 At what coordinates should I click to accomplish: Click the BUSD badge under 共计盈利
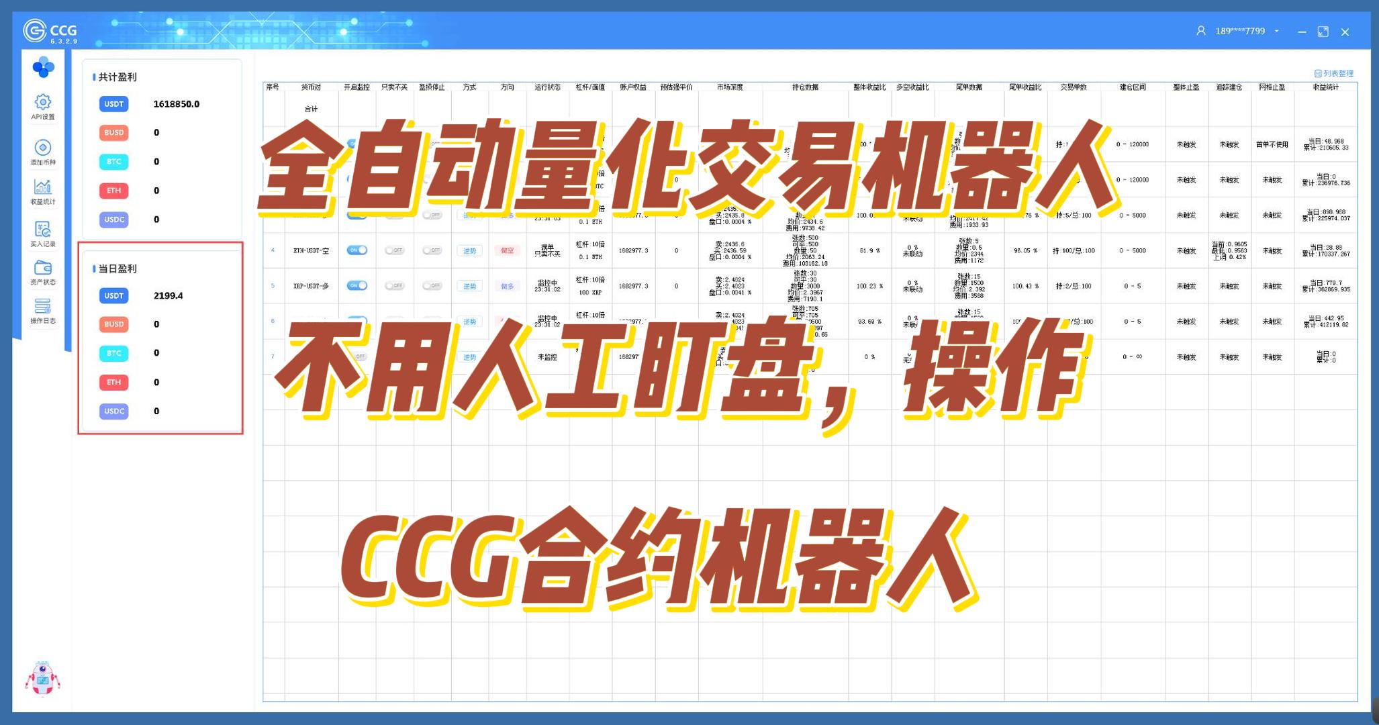pos(113,132)
